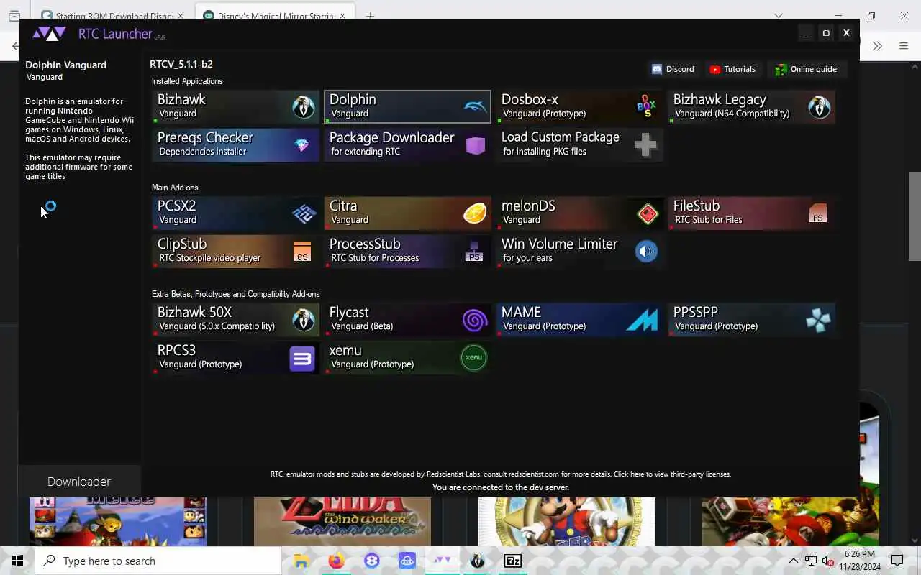Click the Smash Bros Melee thumbnail in browser
This screenshot has width=921, height=575.
[118, 522]
